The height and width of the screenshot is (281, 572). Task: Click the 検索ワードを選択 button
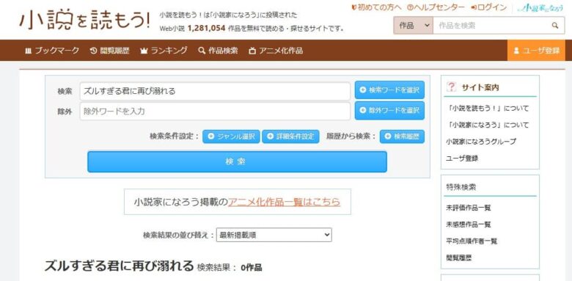click(389, 90)
